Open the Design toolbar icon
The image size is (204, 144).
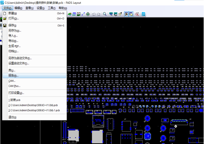coord(74,14)
